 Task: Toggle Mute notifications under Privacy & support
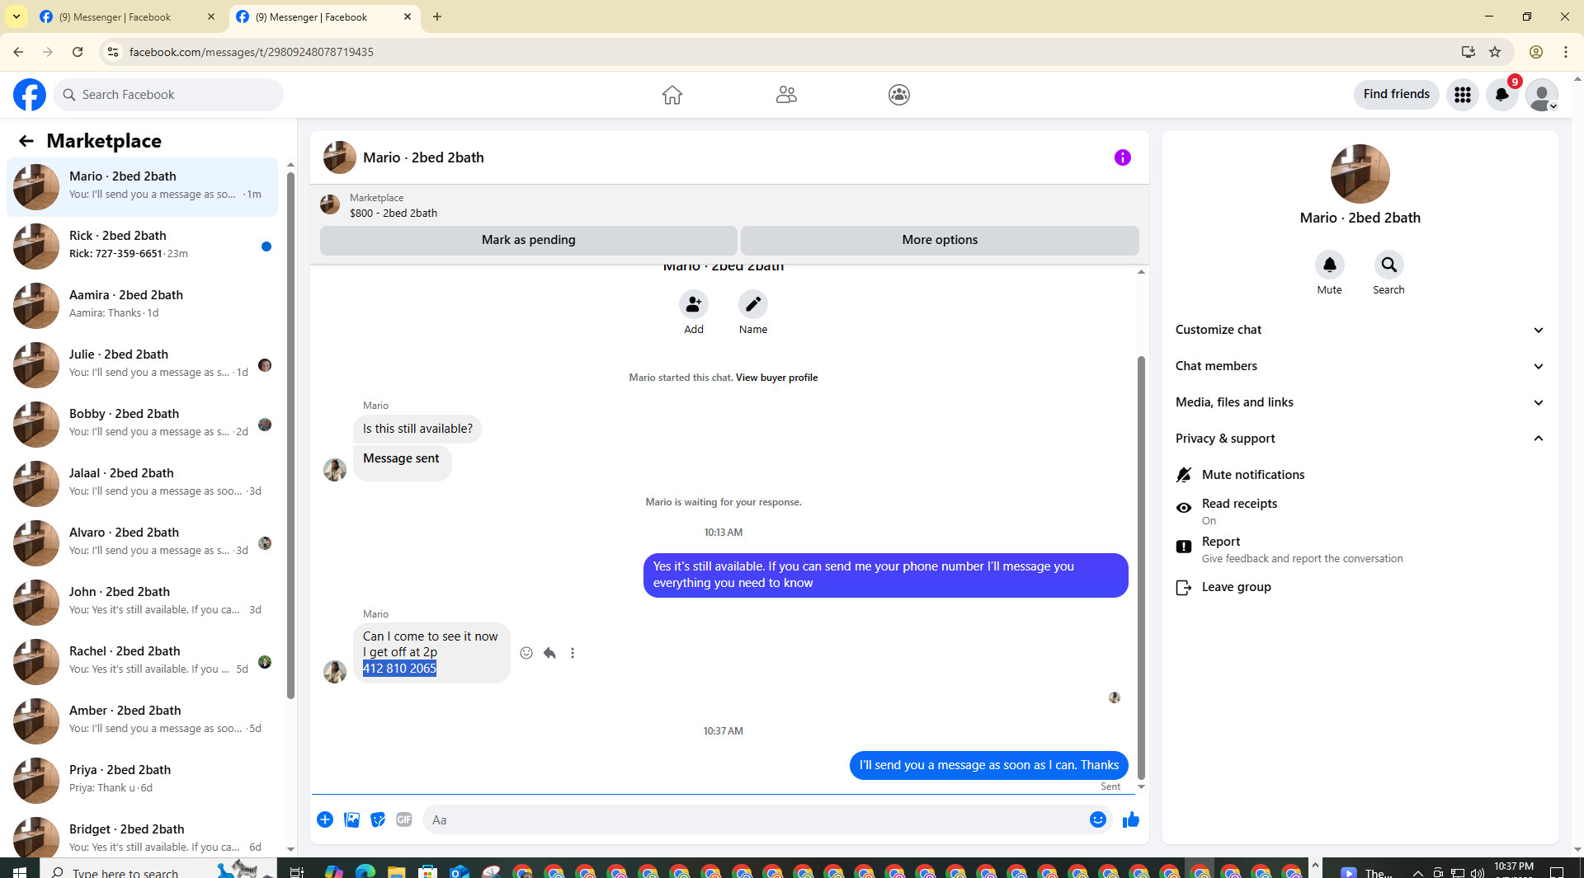[1360, 475]
